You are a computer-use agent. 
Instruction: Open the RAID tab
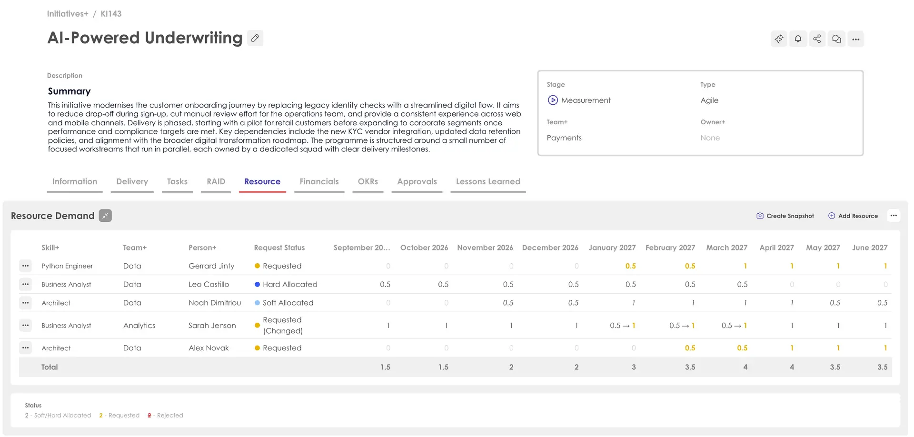(x=216, y=182)
